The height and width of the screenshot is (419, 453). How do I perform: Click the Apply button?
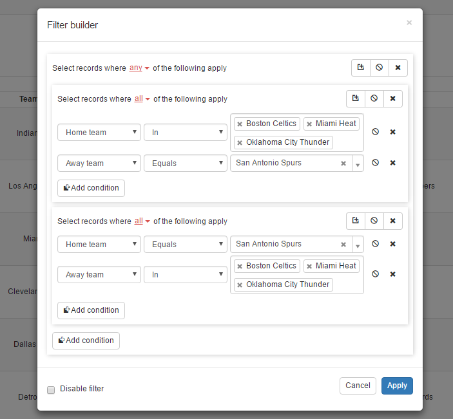(397, 386)
